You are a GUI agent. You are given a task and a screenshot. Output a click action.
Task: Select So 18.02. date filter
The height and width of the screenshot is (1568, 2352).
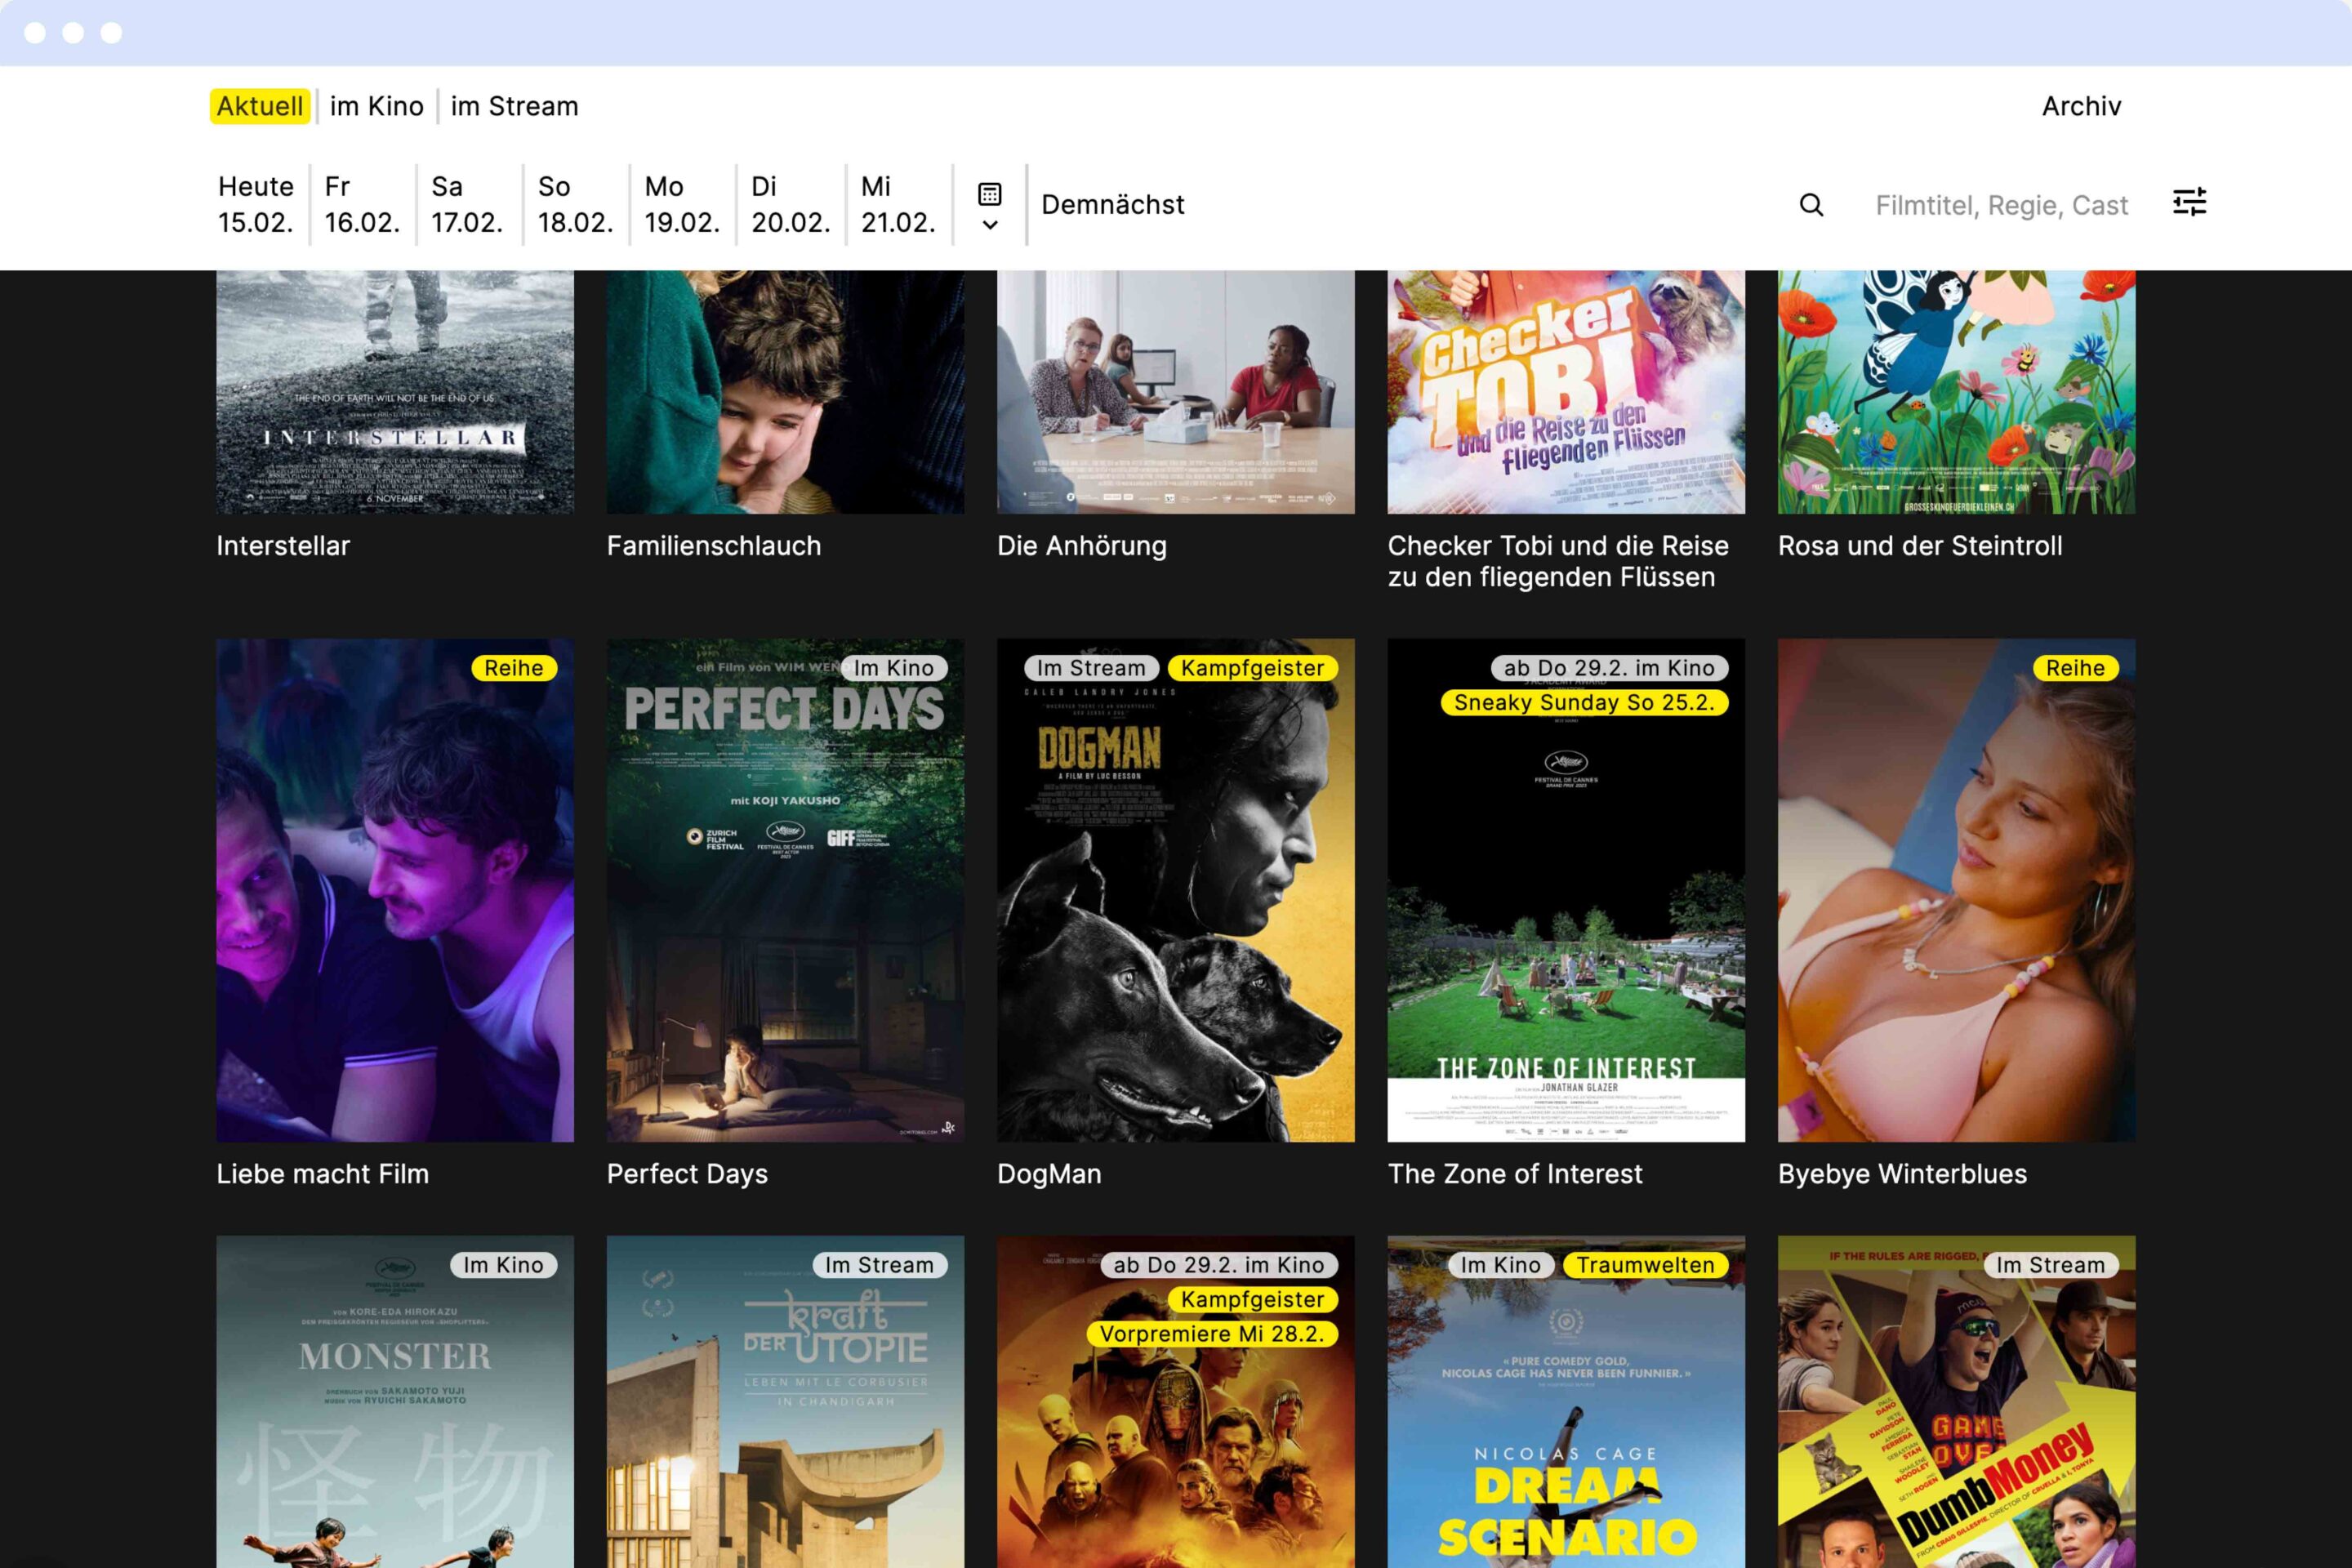[575, 204]
